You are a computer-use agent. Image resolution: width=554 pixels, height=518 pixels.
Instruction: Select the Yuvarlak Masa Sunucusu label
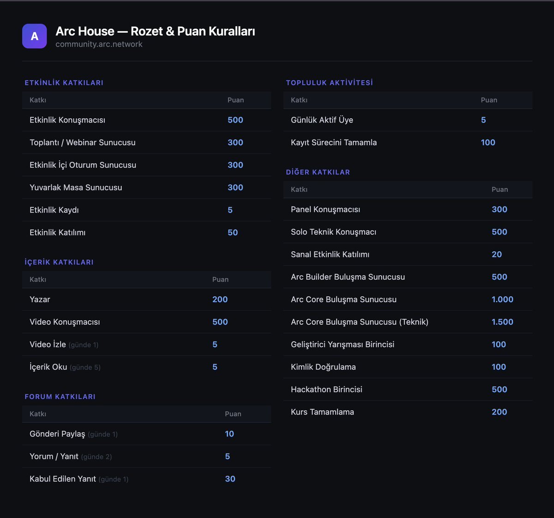click(76, 188)
